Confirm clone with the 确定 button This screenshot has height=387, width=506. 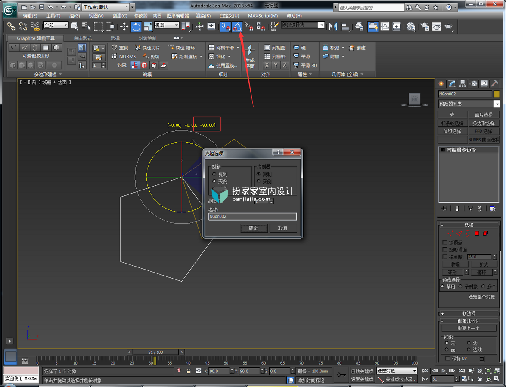click(x=254, y=228)
